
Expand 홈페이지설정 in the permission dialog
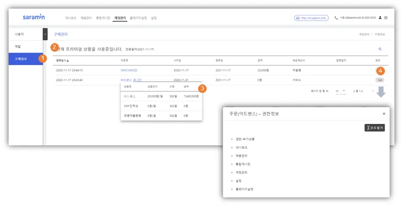242,189
